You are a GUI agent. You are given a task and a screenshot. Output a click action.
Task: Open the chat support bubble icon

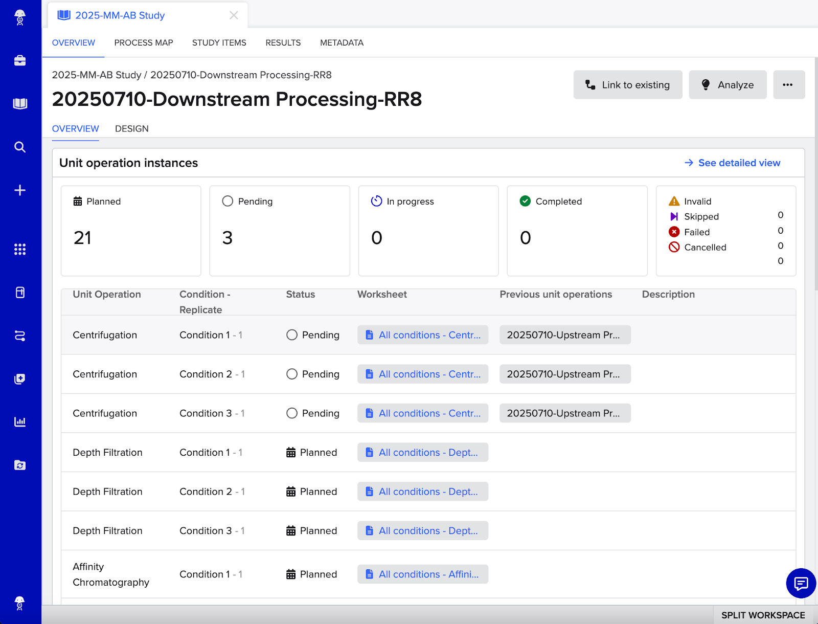click(801, 583)
